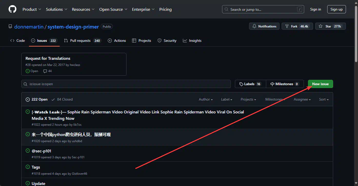Viewport: 358px width, 186px height.
Task: Click the star count 277k
Action: (x=337, y=26)
